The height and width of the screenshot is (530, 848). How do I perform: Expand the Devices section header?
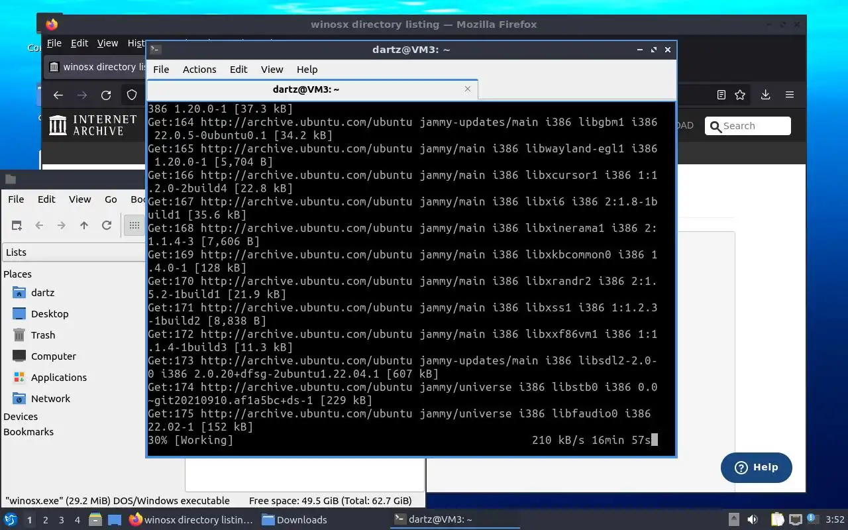click(x=21, y=416)
